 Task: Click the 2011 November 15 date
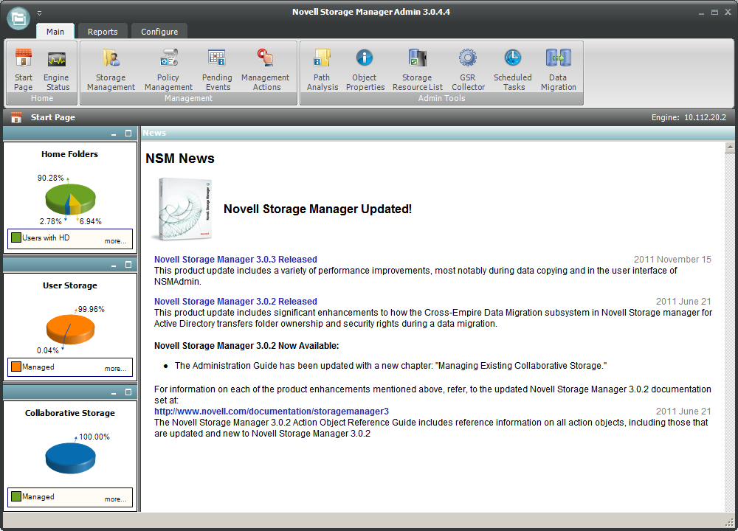pos(672,259)
